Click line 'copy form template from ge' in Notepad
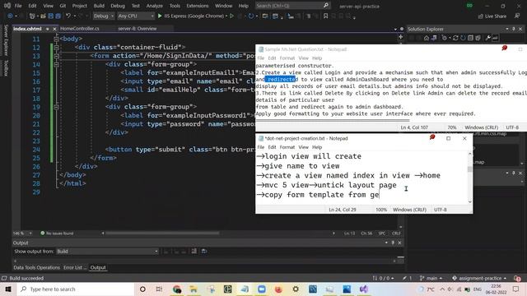Image resolution: width=527 pixels, height=296 pixels. [x=318, y=195]
